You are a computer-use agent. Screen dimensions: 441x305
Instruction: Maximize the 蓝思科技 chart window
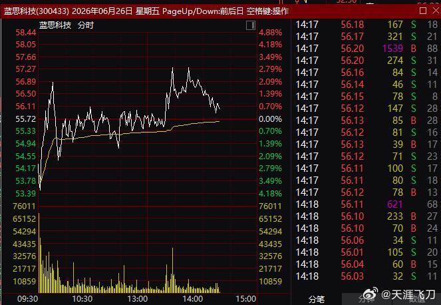[423, 11]
